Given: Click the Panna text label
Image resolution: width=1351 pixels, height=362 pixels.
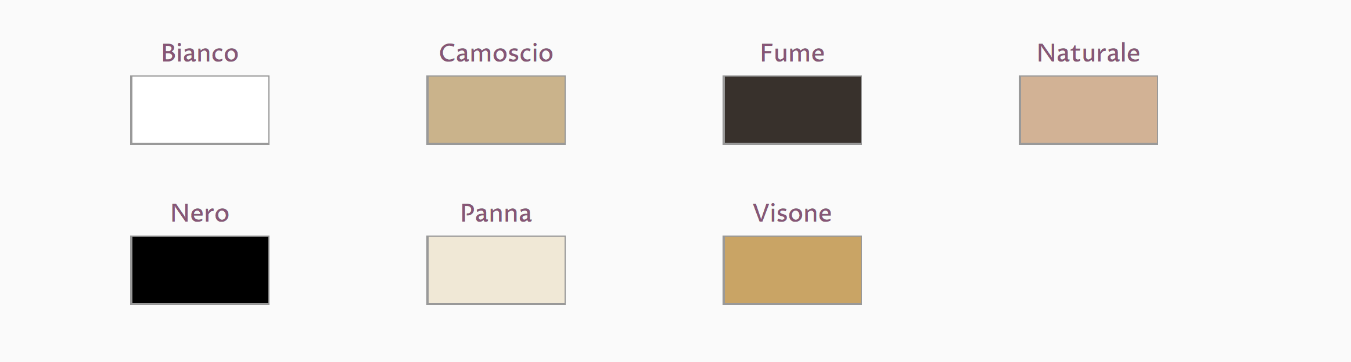Looking at the screenshot, I should click(496, 213).
